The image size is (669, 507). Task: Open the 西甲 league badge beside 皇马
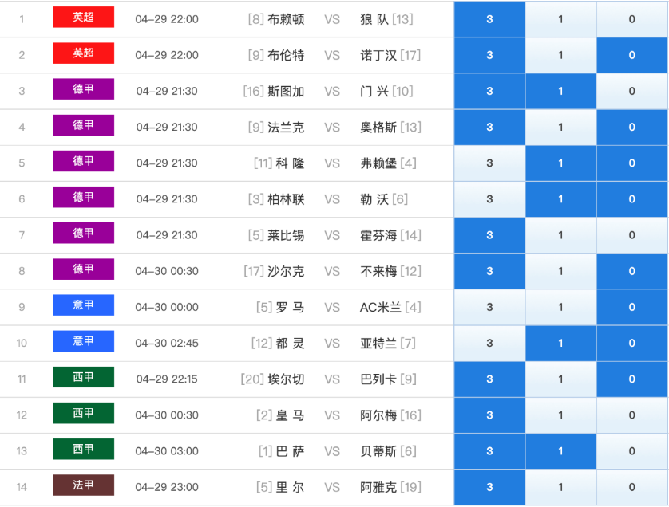coord(83,413)
